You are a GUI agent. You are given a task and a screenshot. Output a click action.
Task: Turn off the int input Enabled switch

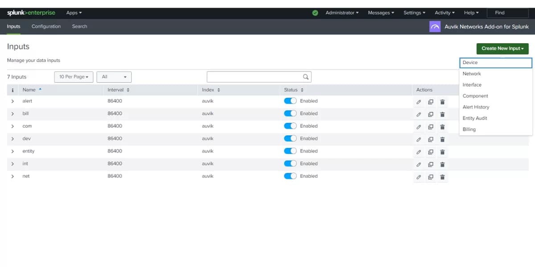tap(290, 163)
